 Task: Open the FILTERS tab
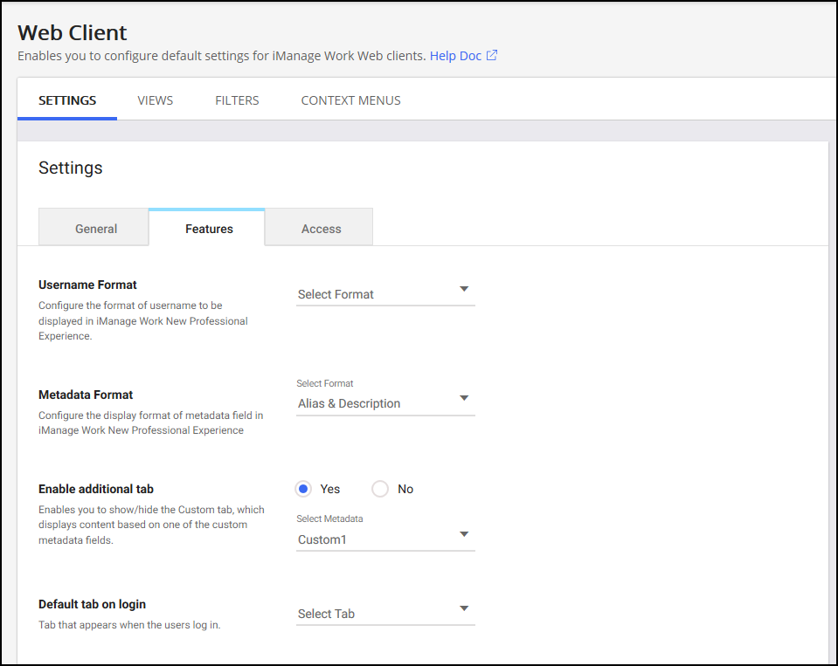(x=237, y=100)
